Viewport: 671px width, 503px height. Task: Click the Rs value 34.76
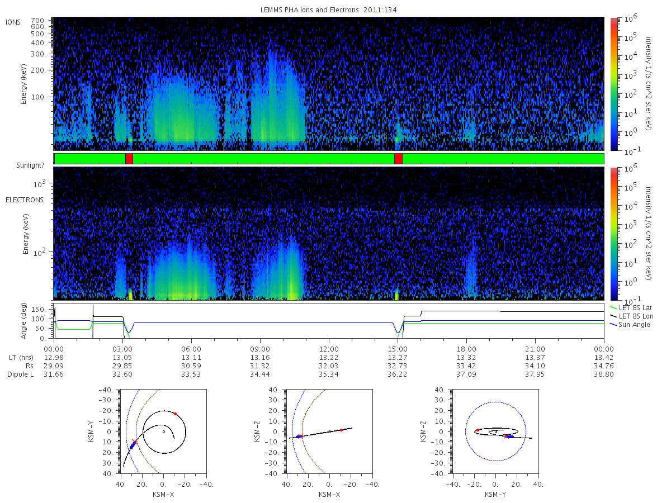click(604, 366)
